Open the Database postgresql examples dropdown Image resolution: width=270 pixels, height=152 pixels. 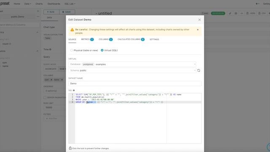[132, 64]
